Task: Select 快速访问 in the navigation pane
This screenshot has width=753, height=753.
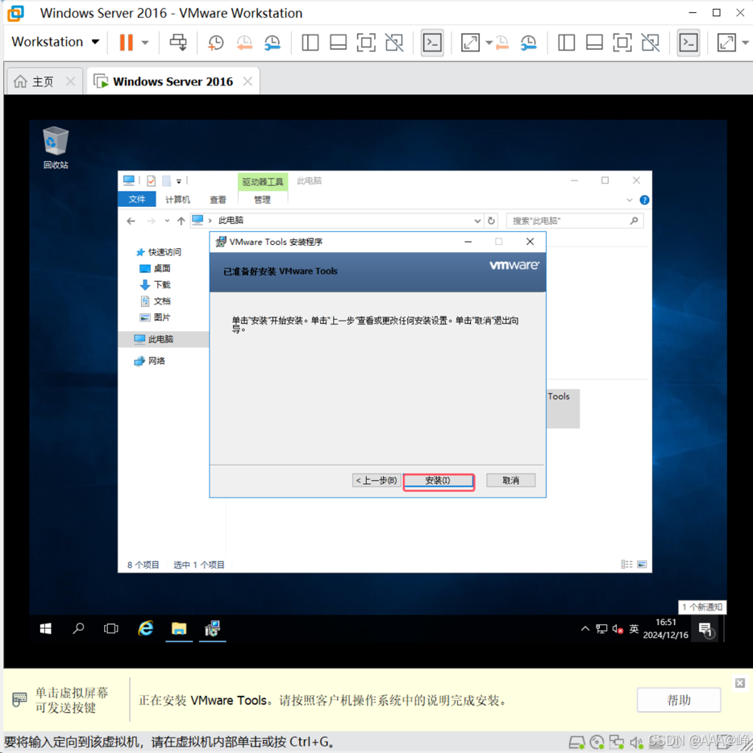Action: pyautogui.click(x=159, y=252)
